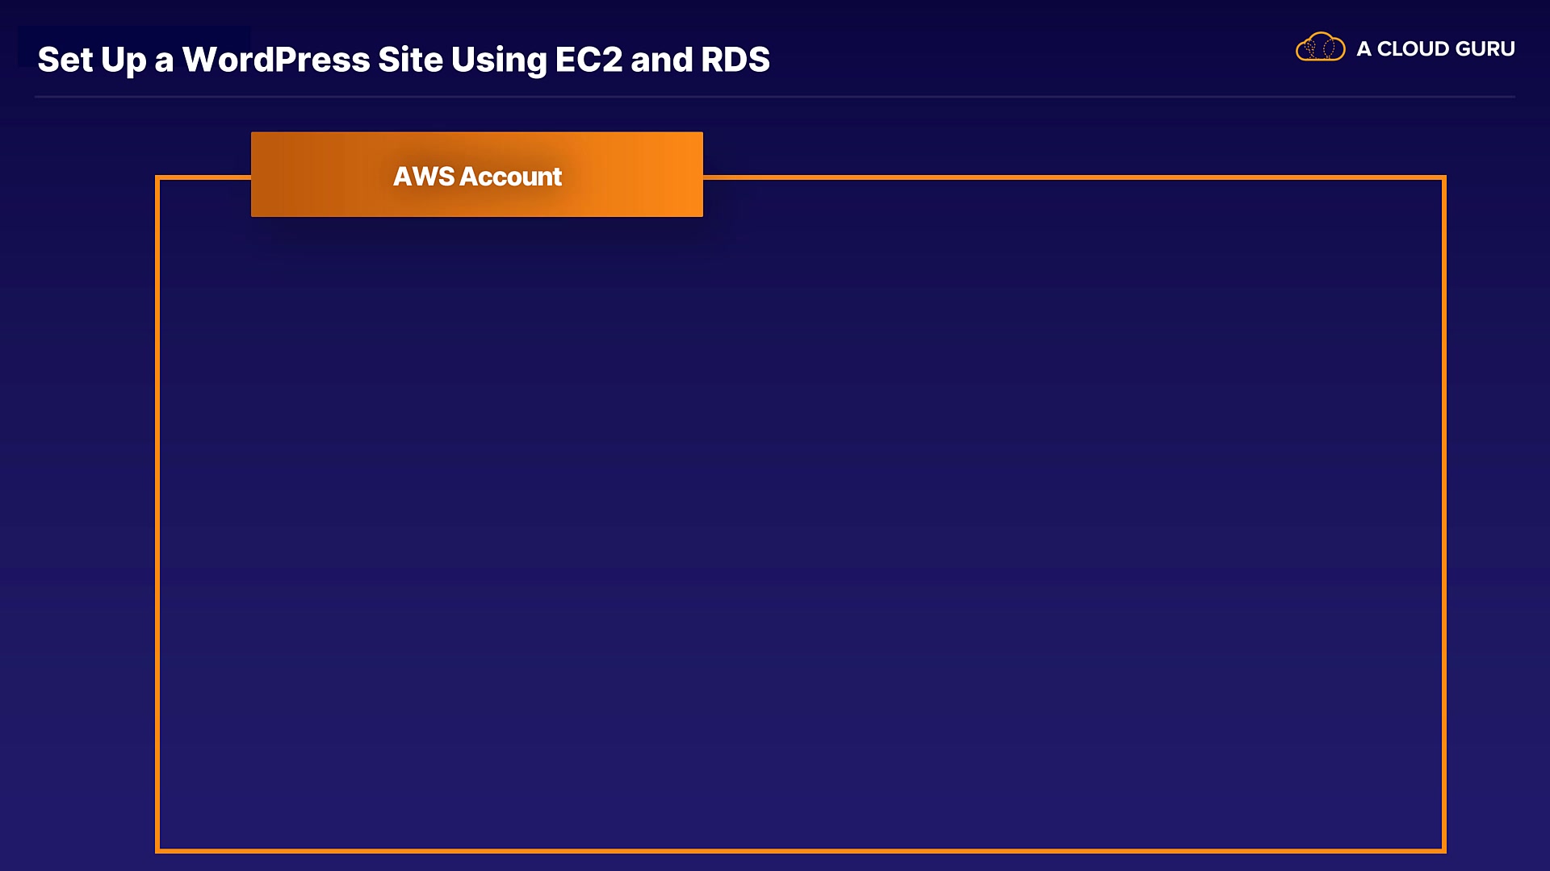1550x871 pixels.
Task: Click the word "WordPress" in the slide title
Action: [x=275, y=60]
